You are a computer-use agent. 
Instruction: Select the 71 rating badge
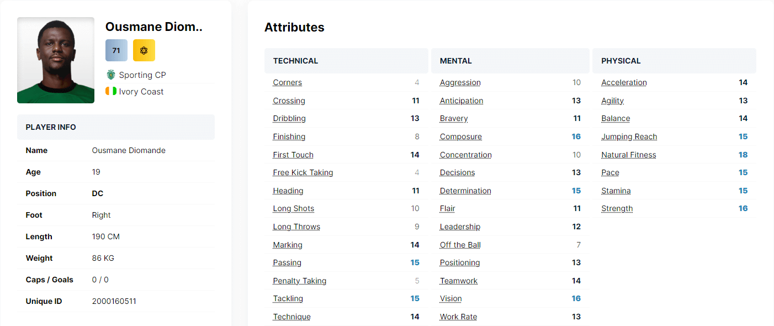[116, 50]
